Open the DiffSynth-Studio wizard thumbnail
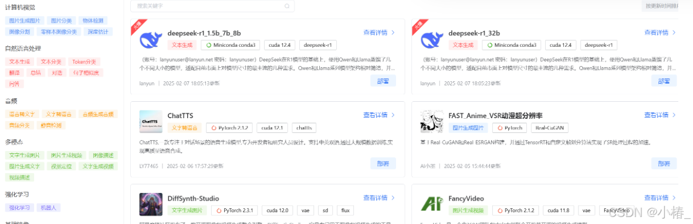This screenshot has height=224, width=693. pos(151,204)
